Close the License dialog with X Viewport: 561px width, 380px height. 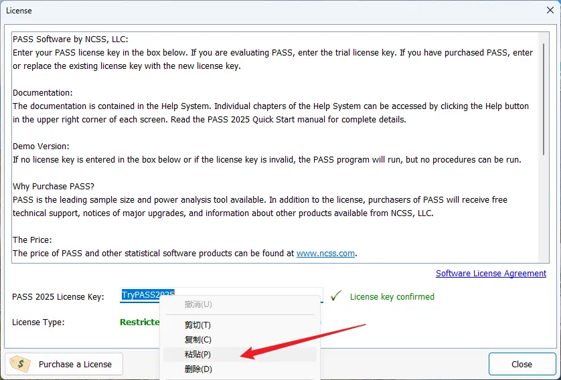click(x=550, y=10)
